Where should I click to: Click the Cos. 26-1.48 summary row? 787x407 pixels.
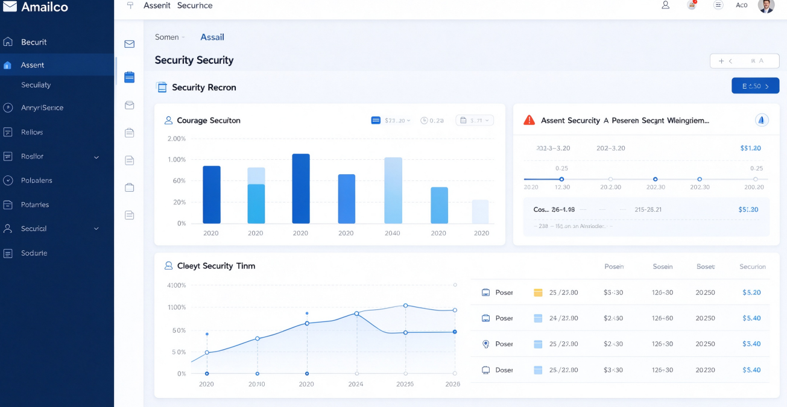tap(647, 210)
